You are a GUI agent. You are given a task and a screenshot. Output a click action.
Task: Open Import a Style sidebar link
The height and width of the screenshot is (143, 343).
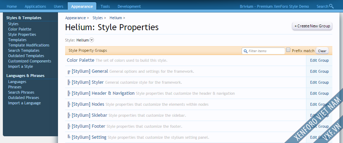(x=21, y=66)
